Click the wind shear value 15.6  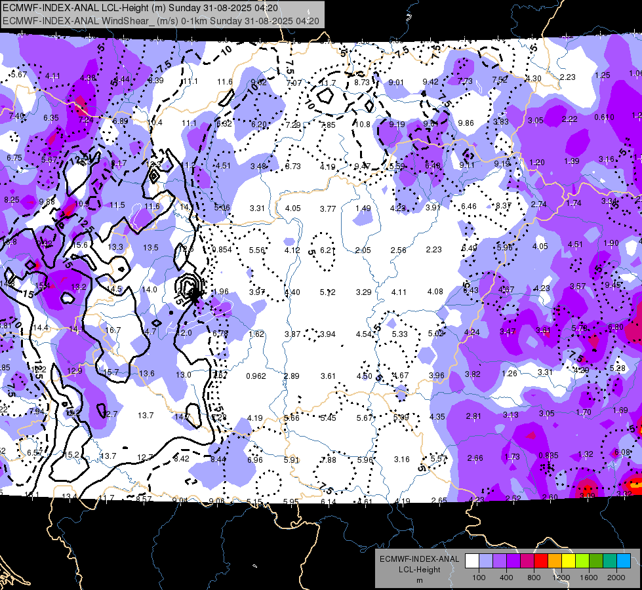pyautogui.click(x=80, y=245)
